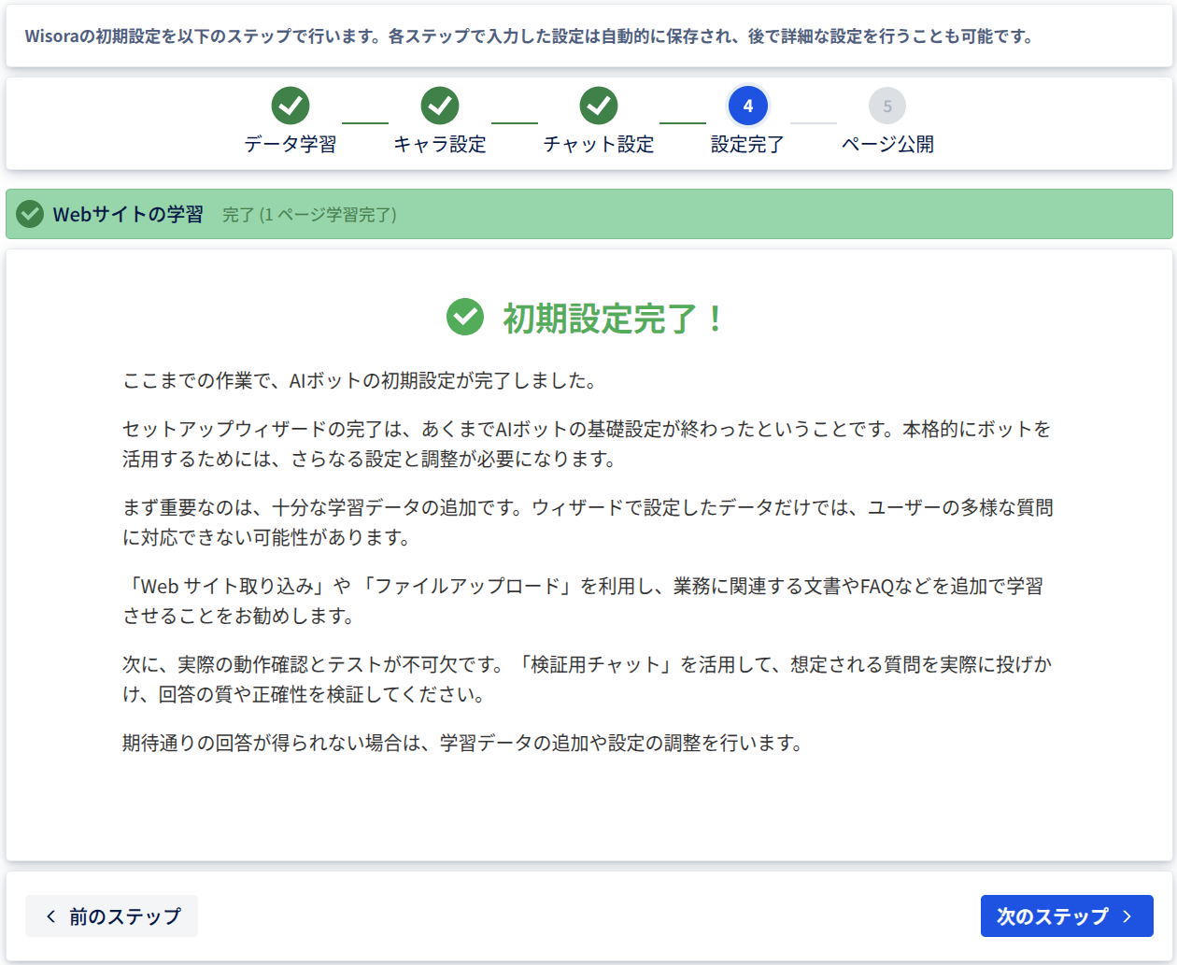Click the キャラ設定 step checkmark icon
Viewport: 1177px width, 965px height.
point(440,106)
